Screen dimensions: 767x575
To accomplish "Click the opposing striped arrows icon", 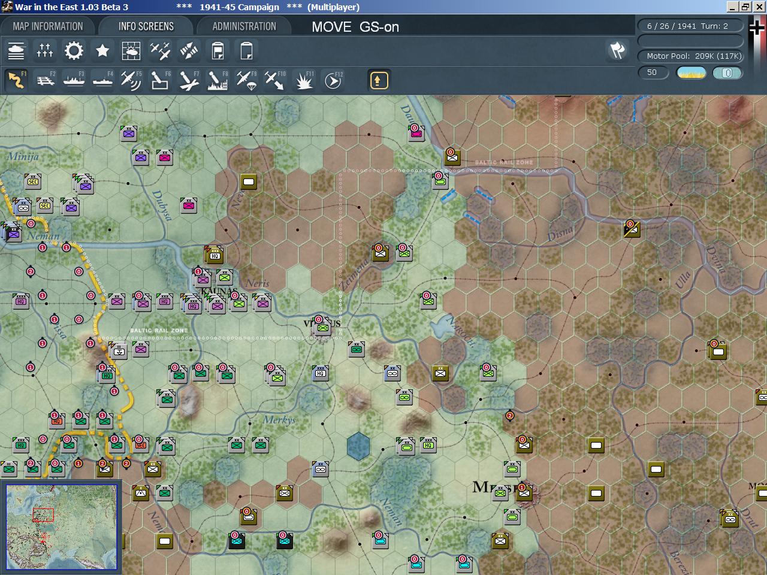I will coord(189,50).
